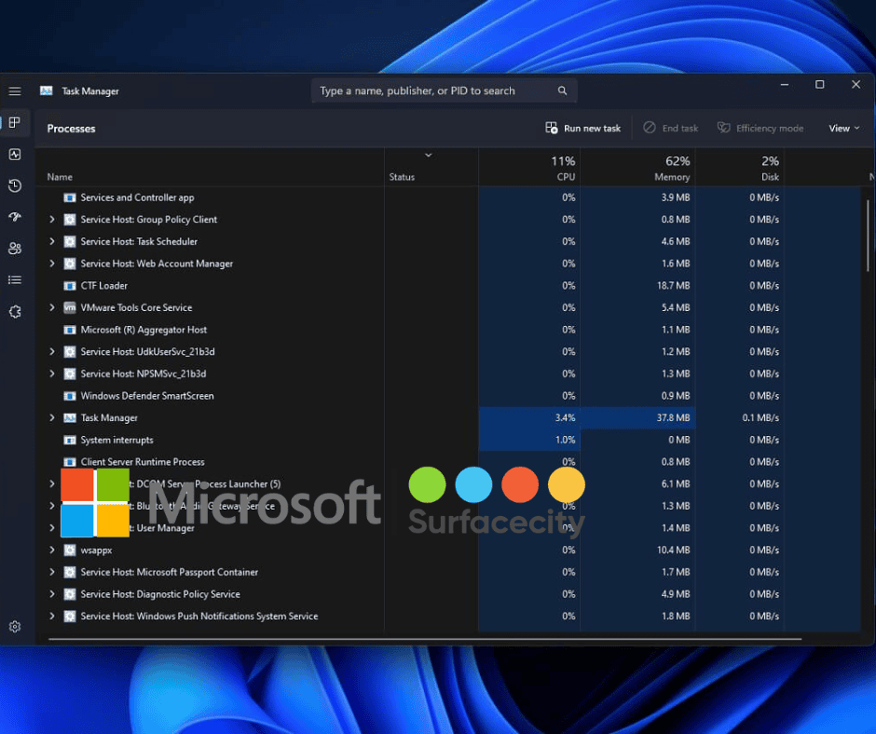The image size is (876, 734).
Task: Expand the Task Manager process row
Action: 52,418
